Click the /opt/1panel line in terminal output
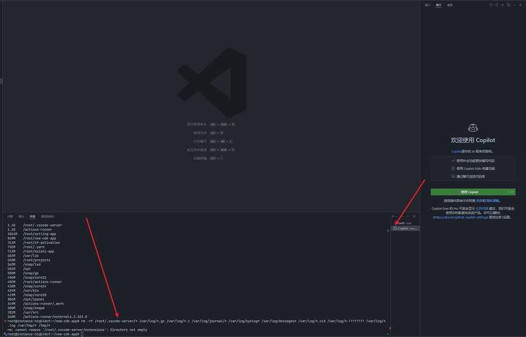The width and height of the screenshot is (526, 337). pyautogui.click(x=26, y=299)
